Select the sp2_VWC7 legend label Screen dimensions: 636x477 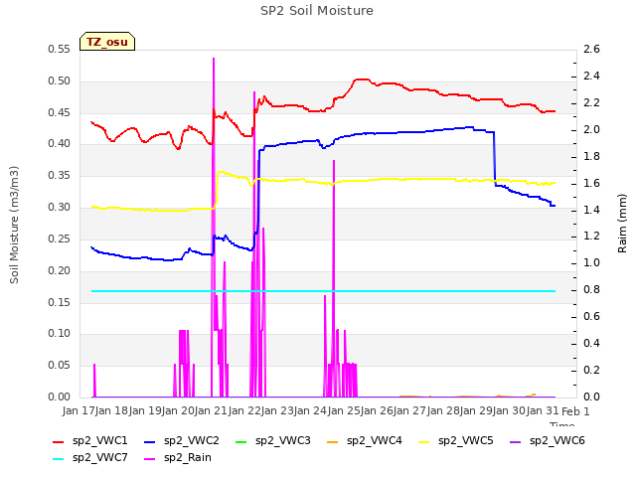(x=99, y=458)
